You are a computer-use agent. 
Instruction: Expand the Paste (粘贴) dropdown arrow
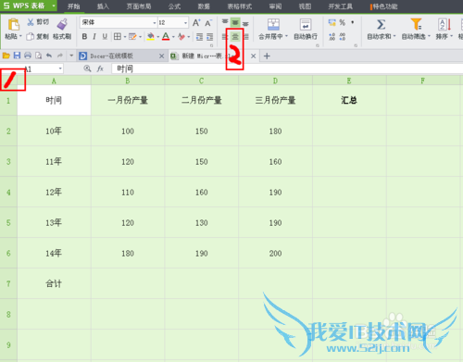pyautogui.click(x=21, y=36)
